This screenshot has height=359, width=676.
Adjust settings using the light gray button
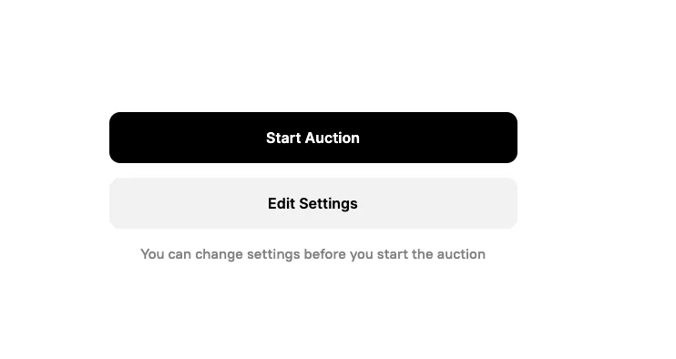click(313, 203)
